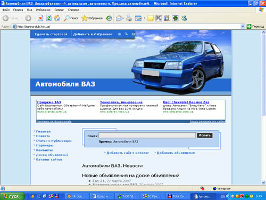Print the page with the printer icon
This screenshot has width=266, height=200.
tap(129, 18)
